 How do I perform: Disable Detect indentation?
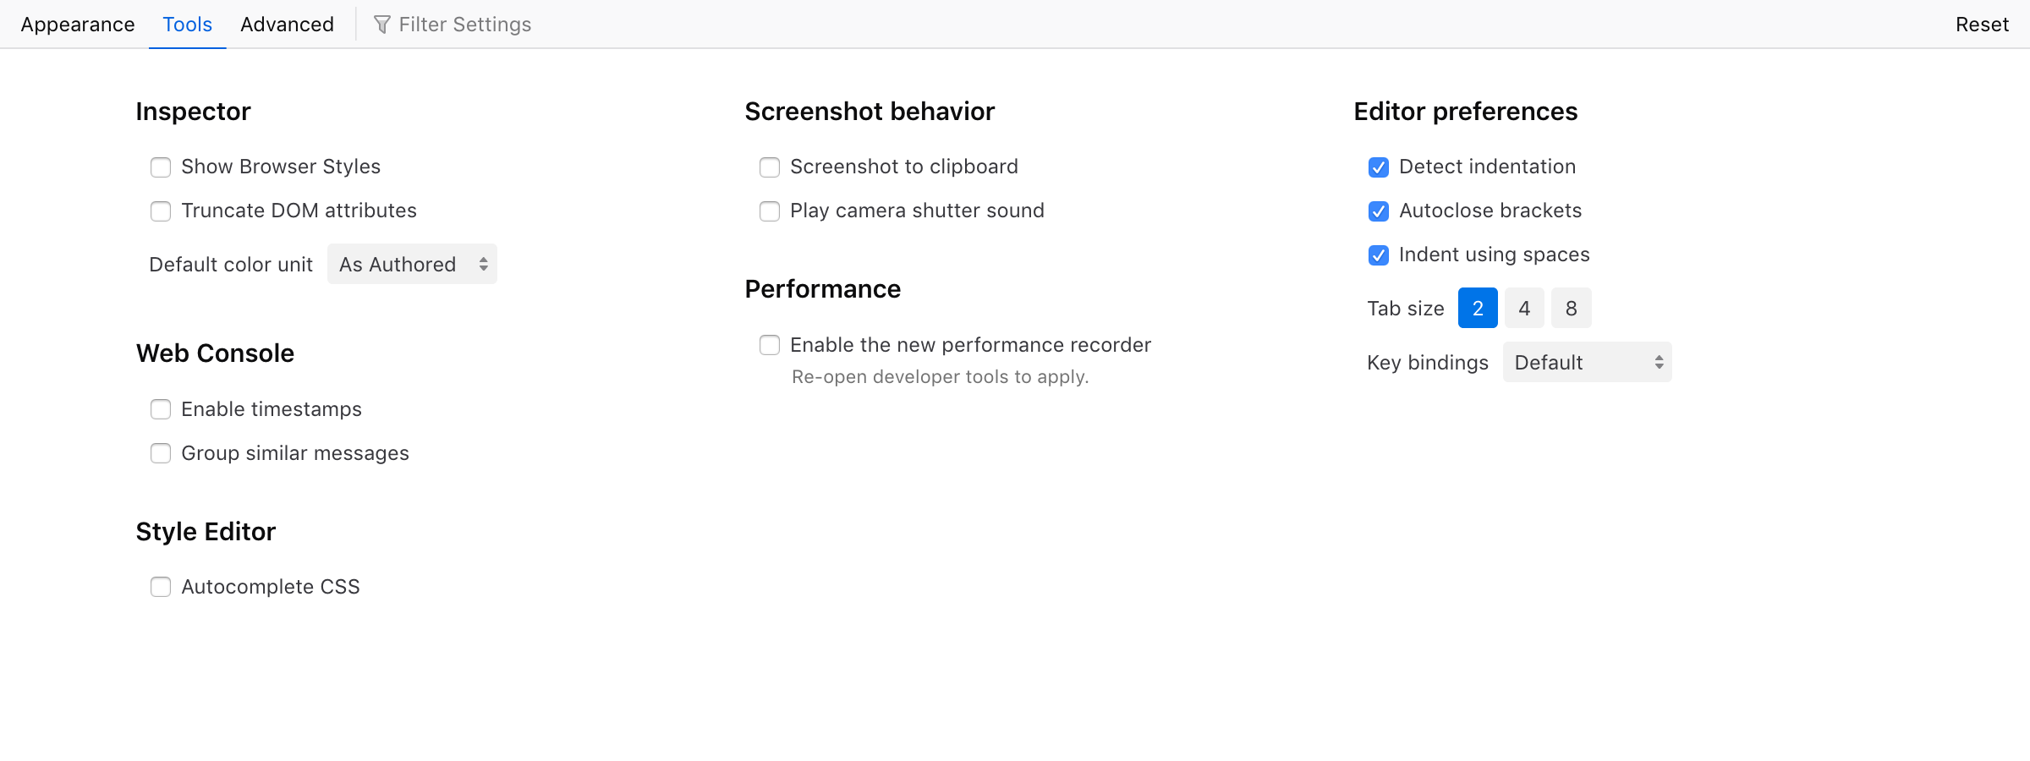click(x=1378, y=167)
